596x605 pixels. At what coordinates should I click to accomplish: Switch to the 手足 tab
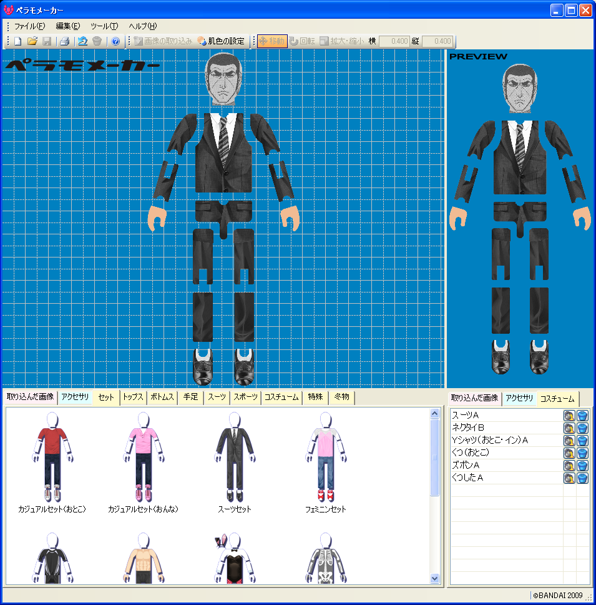tap(191, 397)
